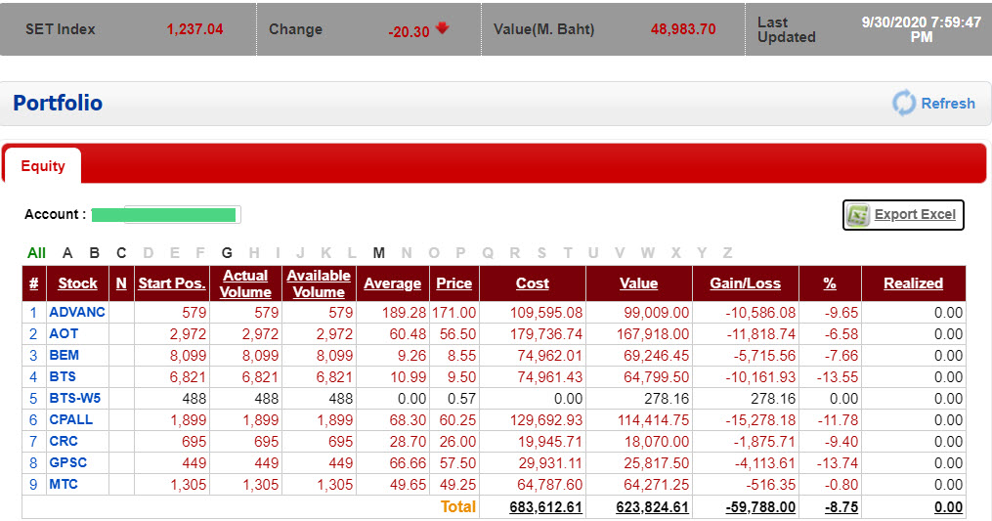Click the red down arrow beside Change

442,27
